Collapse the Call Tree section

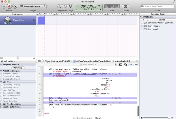point(1,82)
